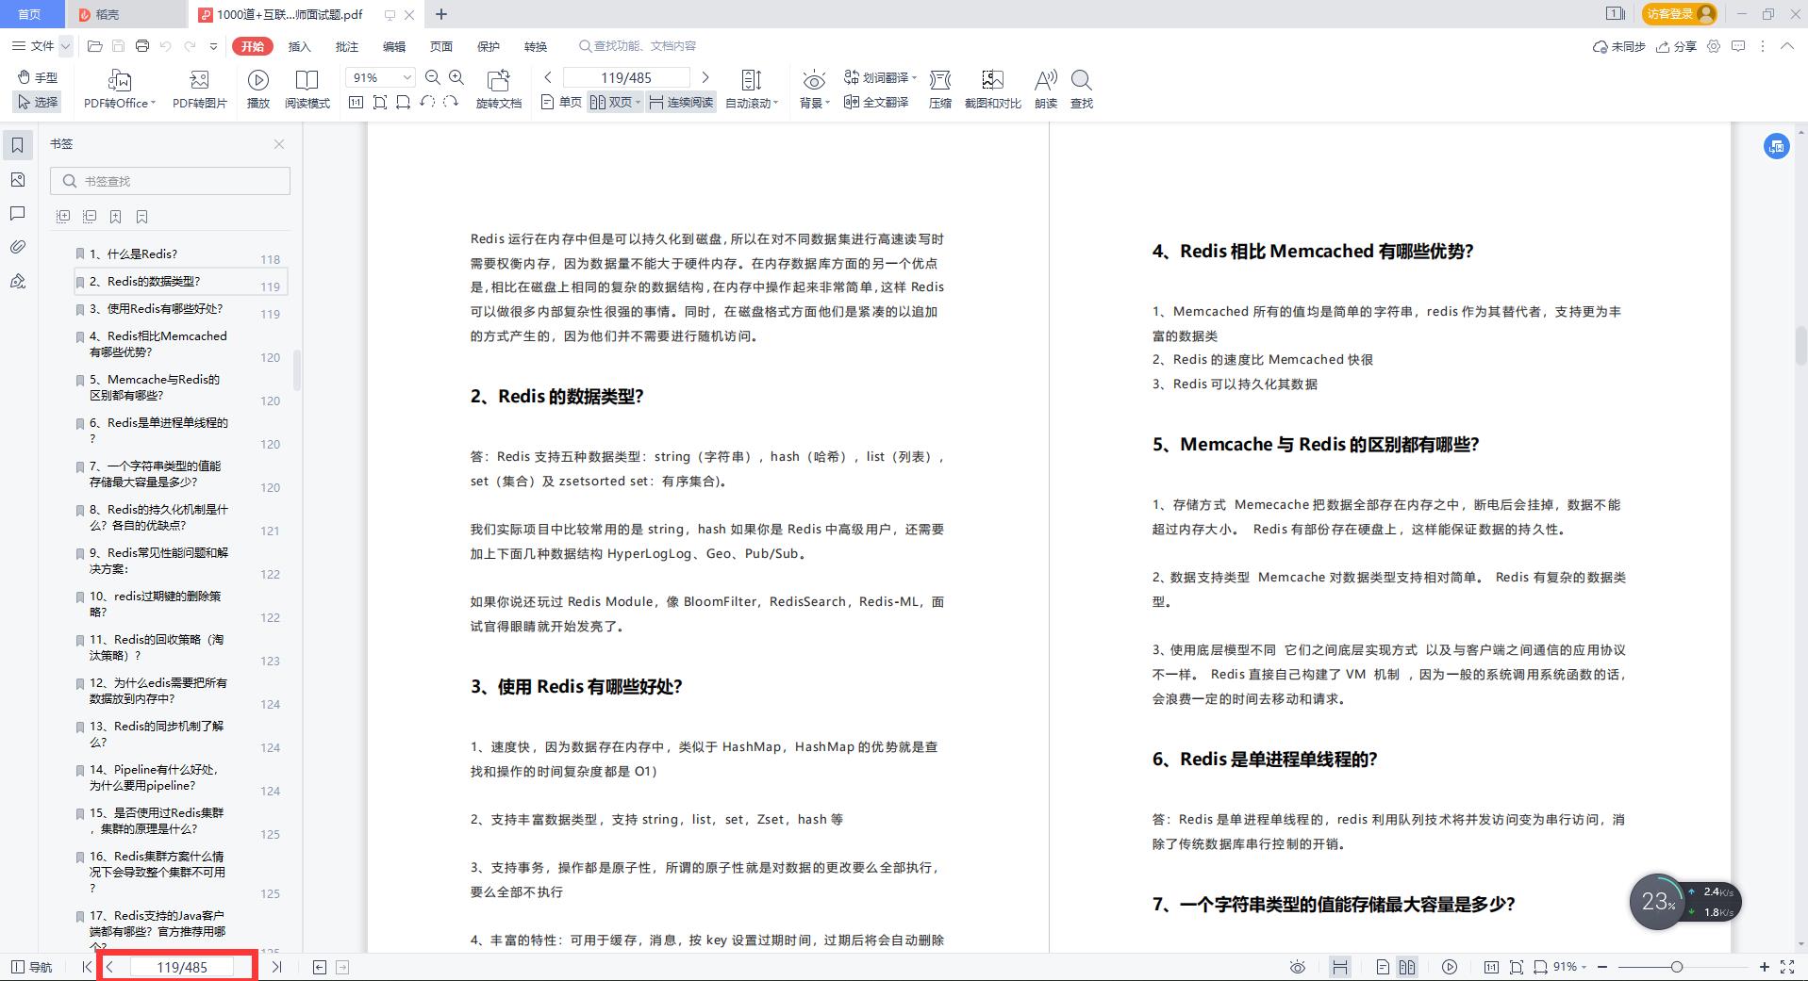Jump to last page in status bar
The width and height of the screenshot is (1808, 981).
pyautogui.click(x=276, y=967)
